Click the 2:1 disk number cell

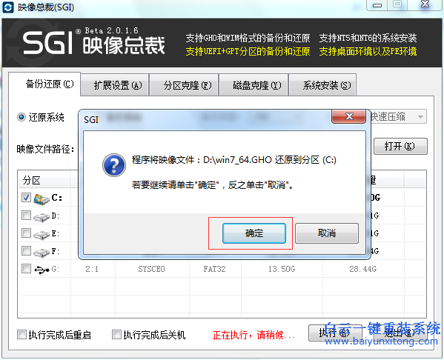[92, 269]
